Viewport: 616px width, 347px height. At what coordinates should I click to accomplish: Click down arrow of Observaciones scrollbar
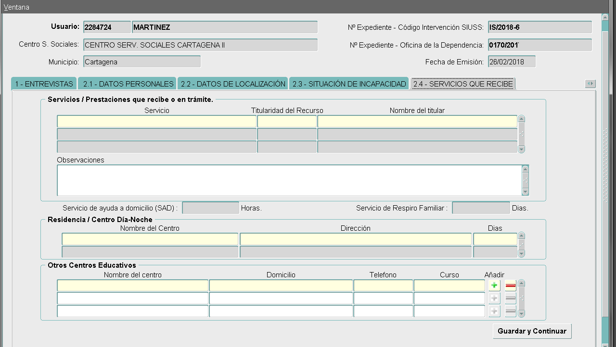click(x=525, y=192)
